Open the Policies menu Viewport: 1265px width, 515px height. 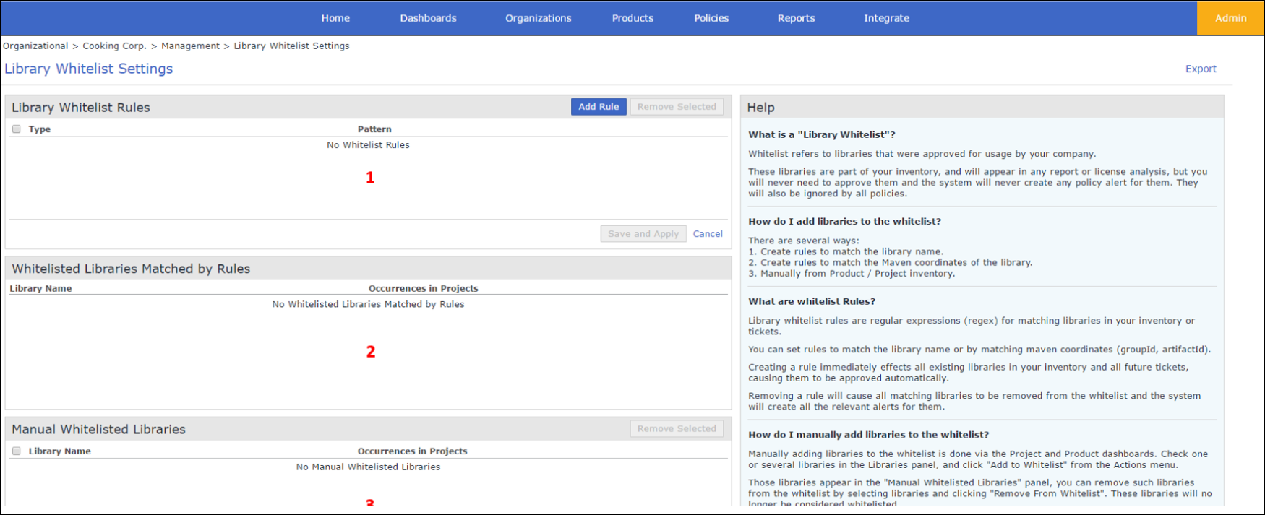click(711, 18)
